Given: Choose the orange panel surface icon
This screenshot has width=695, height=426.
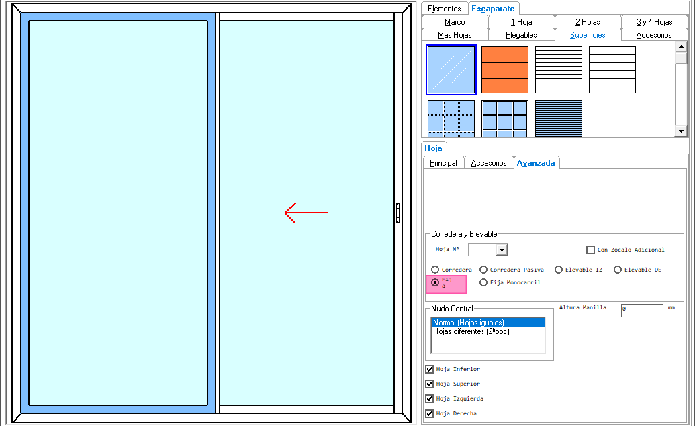Looking at the screenshot, I should pos(505,70).
